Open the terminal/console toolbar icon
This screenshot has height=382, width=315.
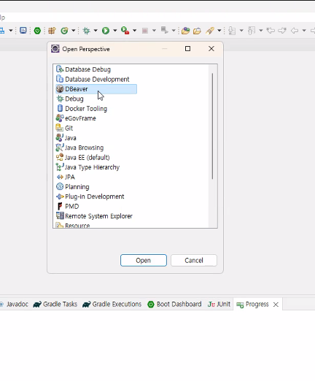(23, 31)
